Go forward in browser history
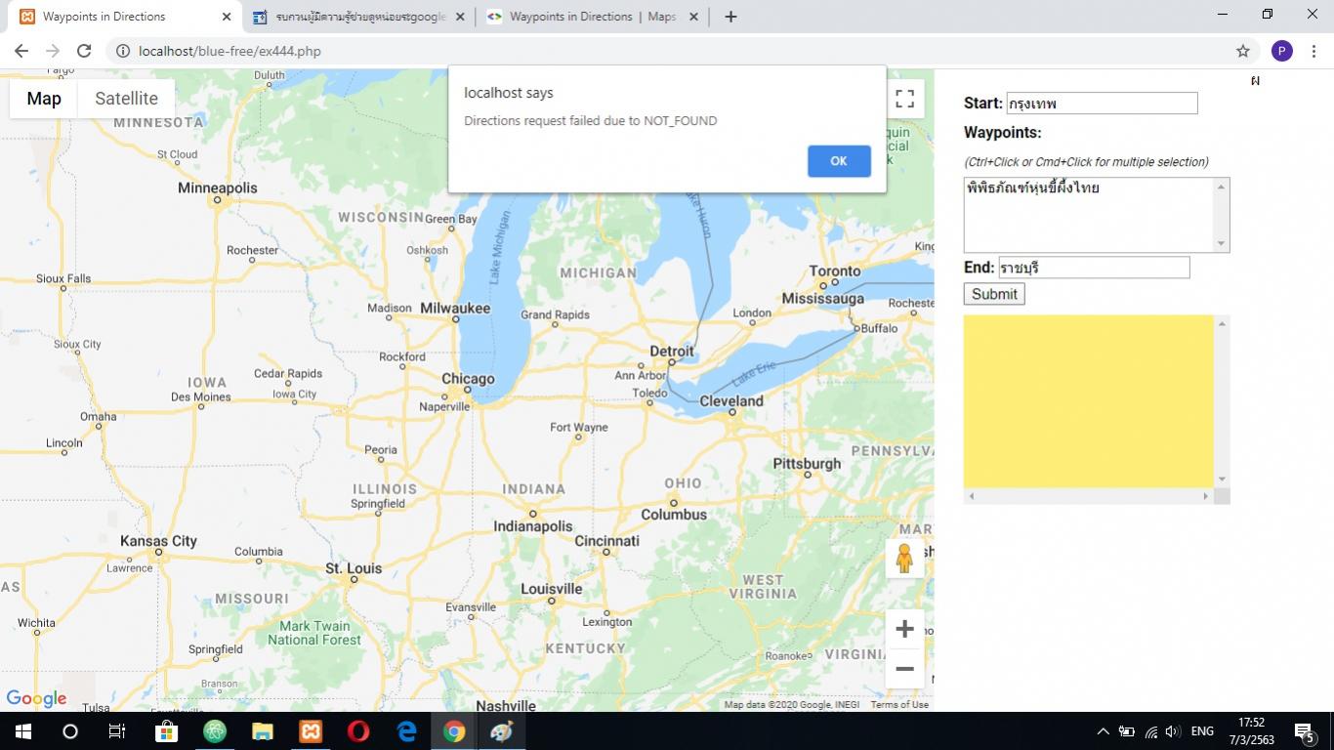Screen dimensions: 1334x750 [53, 51]
